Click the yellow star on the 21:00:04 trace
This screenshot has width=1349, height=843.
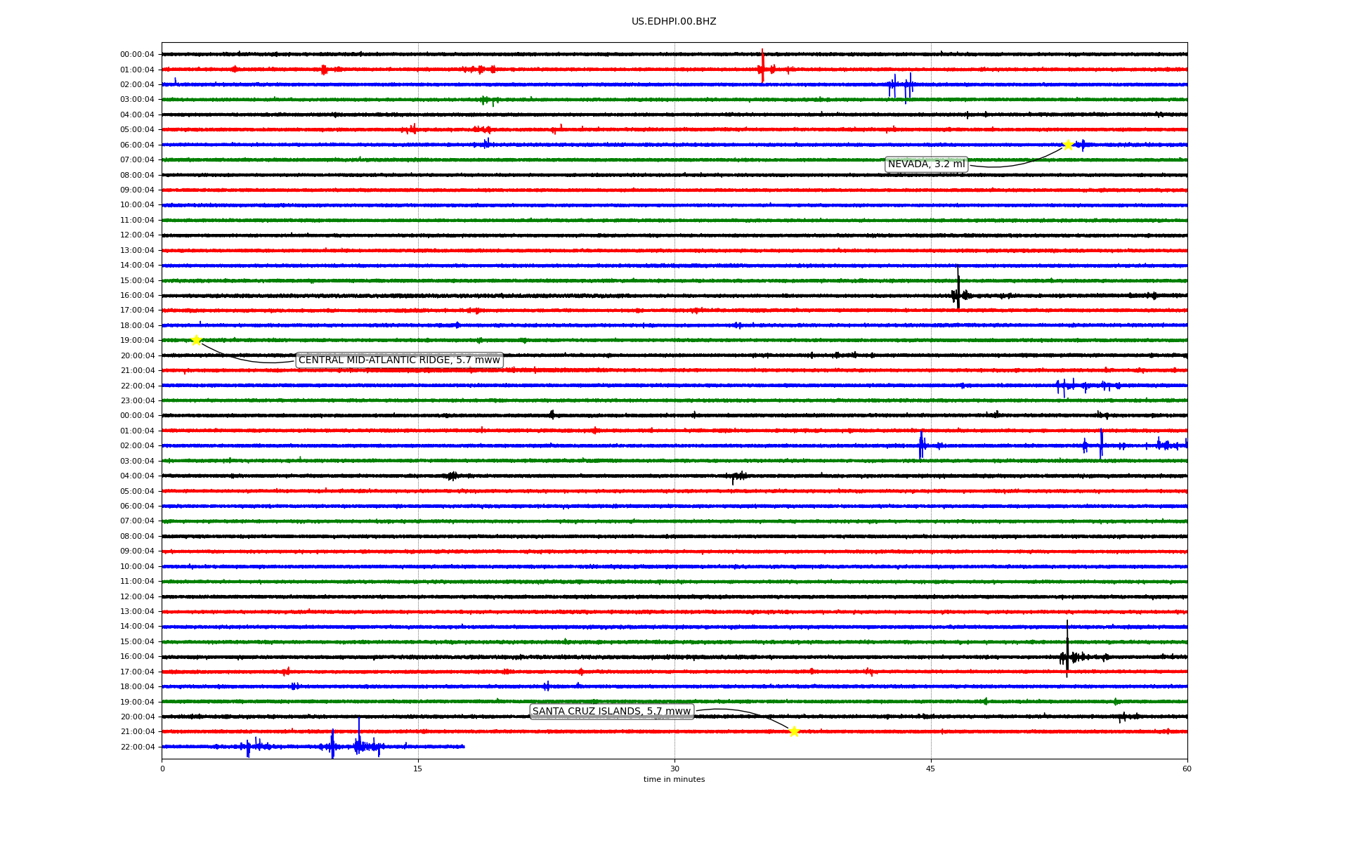[794, 731]
